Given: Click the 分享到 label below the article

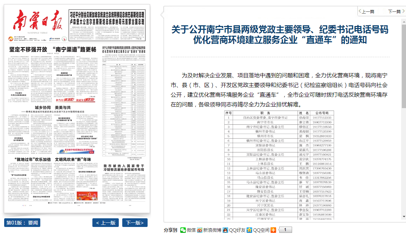Looking at the screenshot, I should (171, 230).
